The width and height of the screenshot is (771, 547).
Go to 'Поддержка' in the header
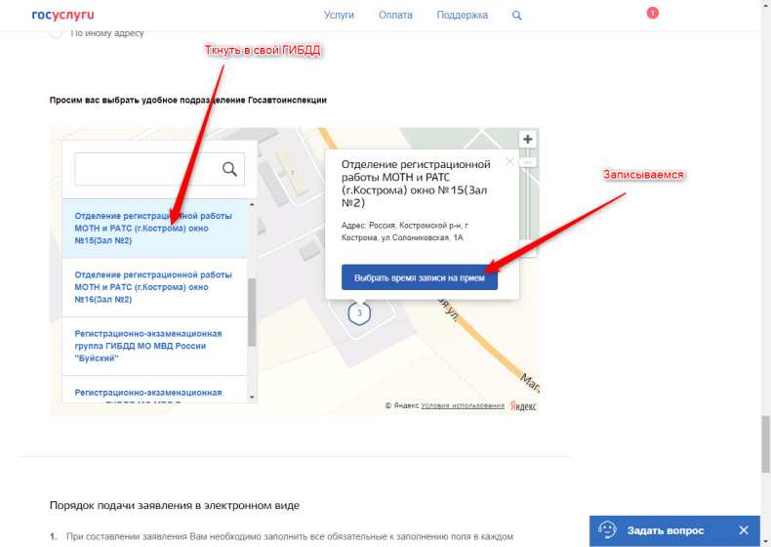462,16
